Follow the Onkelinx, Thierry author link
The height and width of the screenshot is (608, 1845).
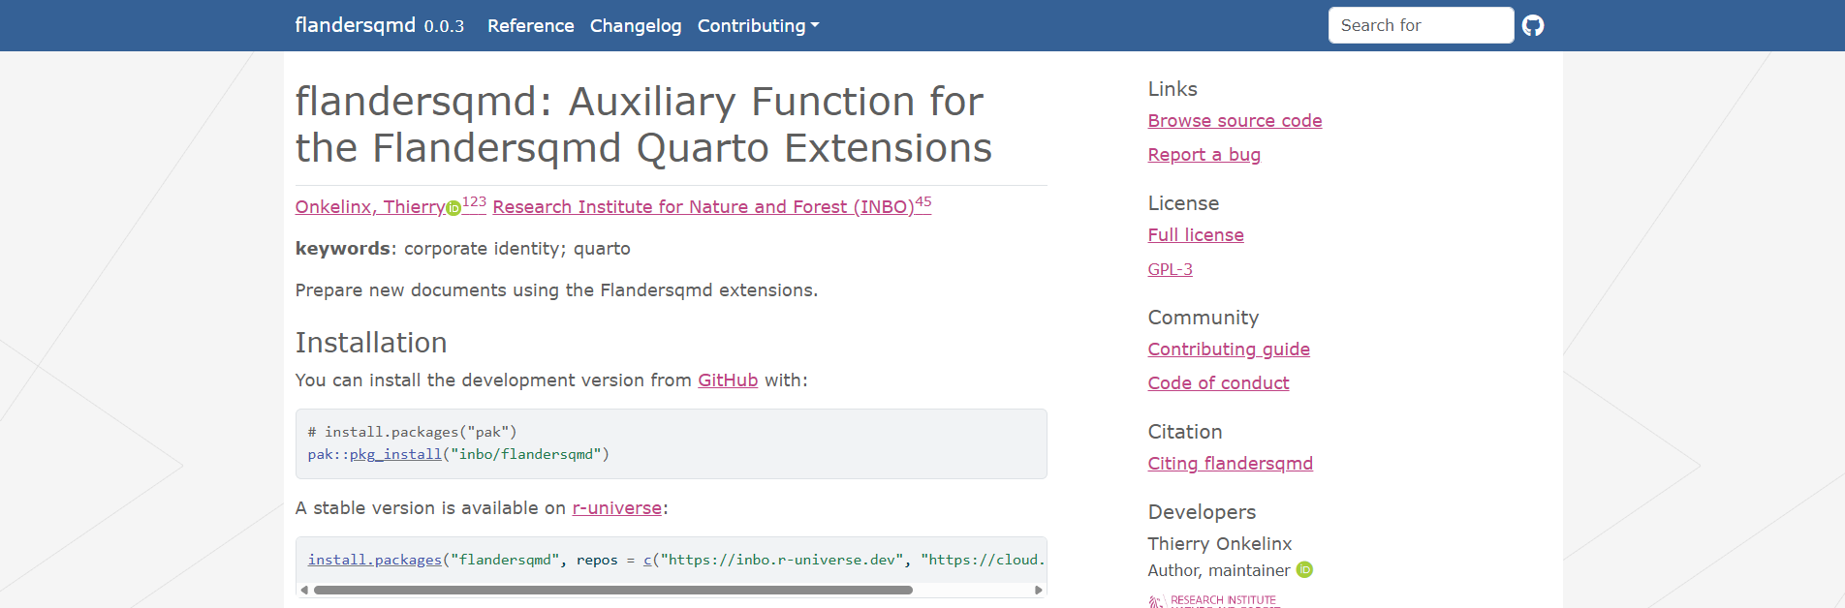(x=370, y=207)
